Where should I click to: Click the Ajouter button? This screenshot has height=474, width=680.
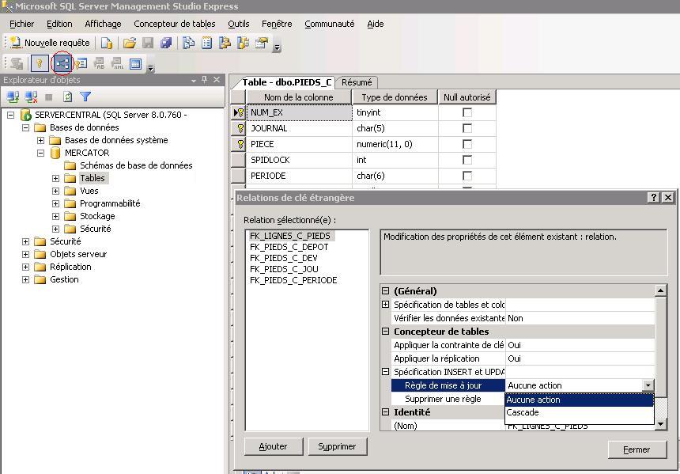[x=274, y=446]
